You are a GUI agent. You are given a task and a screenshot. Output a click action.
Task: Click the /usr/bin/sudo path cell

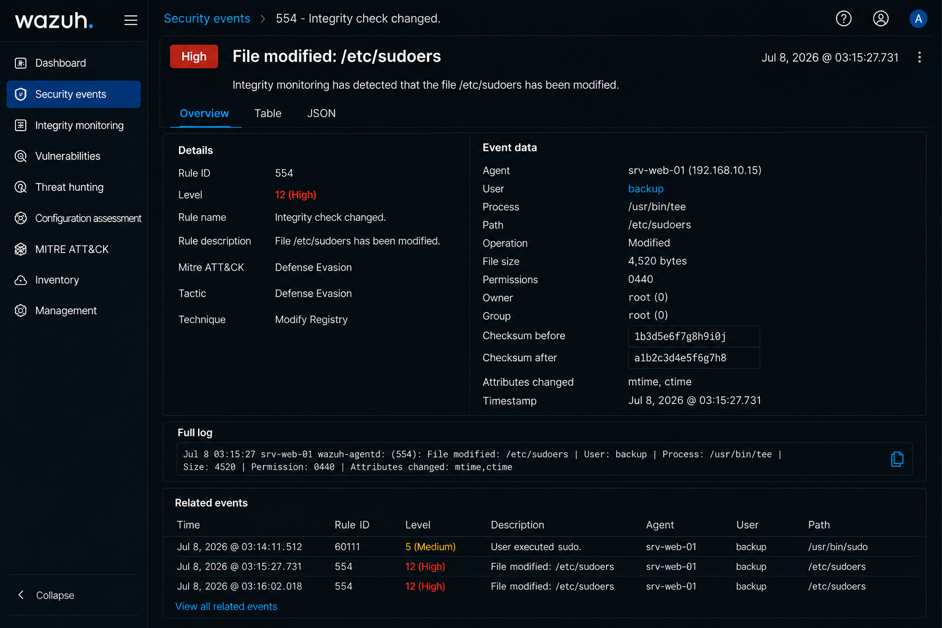[838, 547]
